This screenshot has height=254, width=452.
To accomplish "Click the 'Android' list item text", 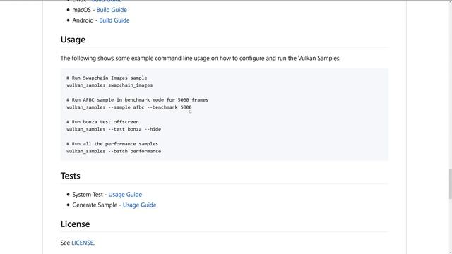I will tap(83, 20).
